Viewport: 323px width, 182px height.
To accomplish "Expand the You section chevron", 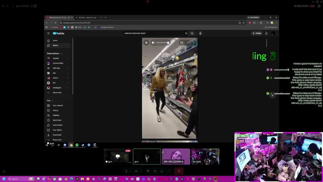I will [52, 101].
